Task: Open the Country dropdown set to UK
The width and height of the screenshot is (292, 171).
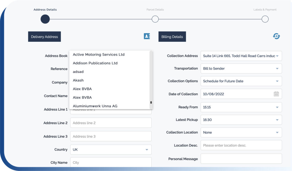Action: 111,149
